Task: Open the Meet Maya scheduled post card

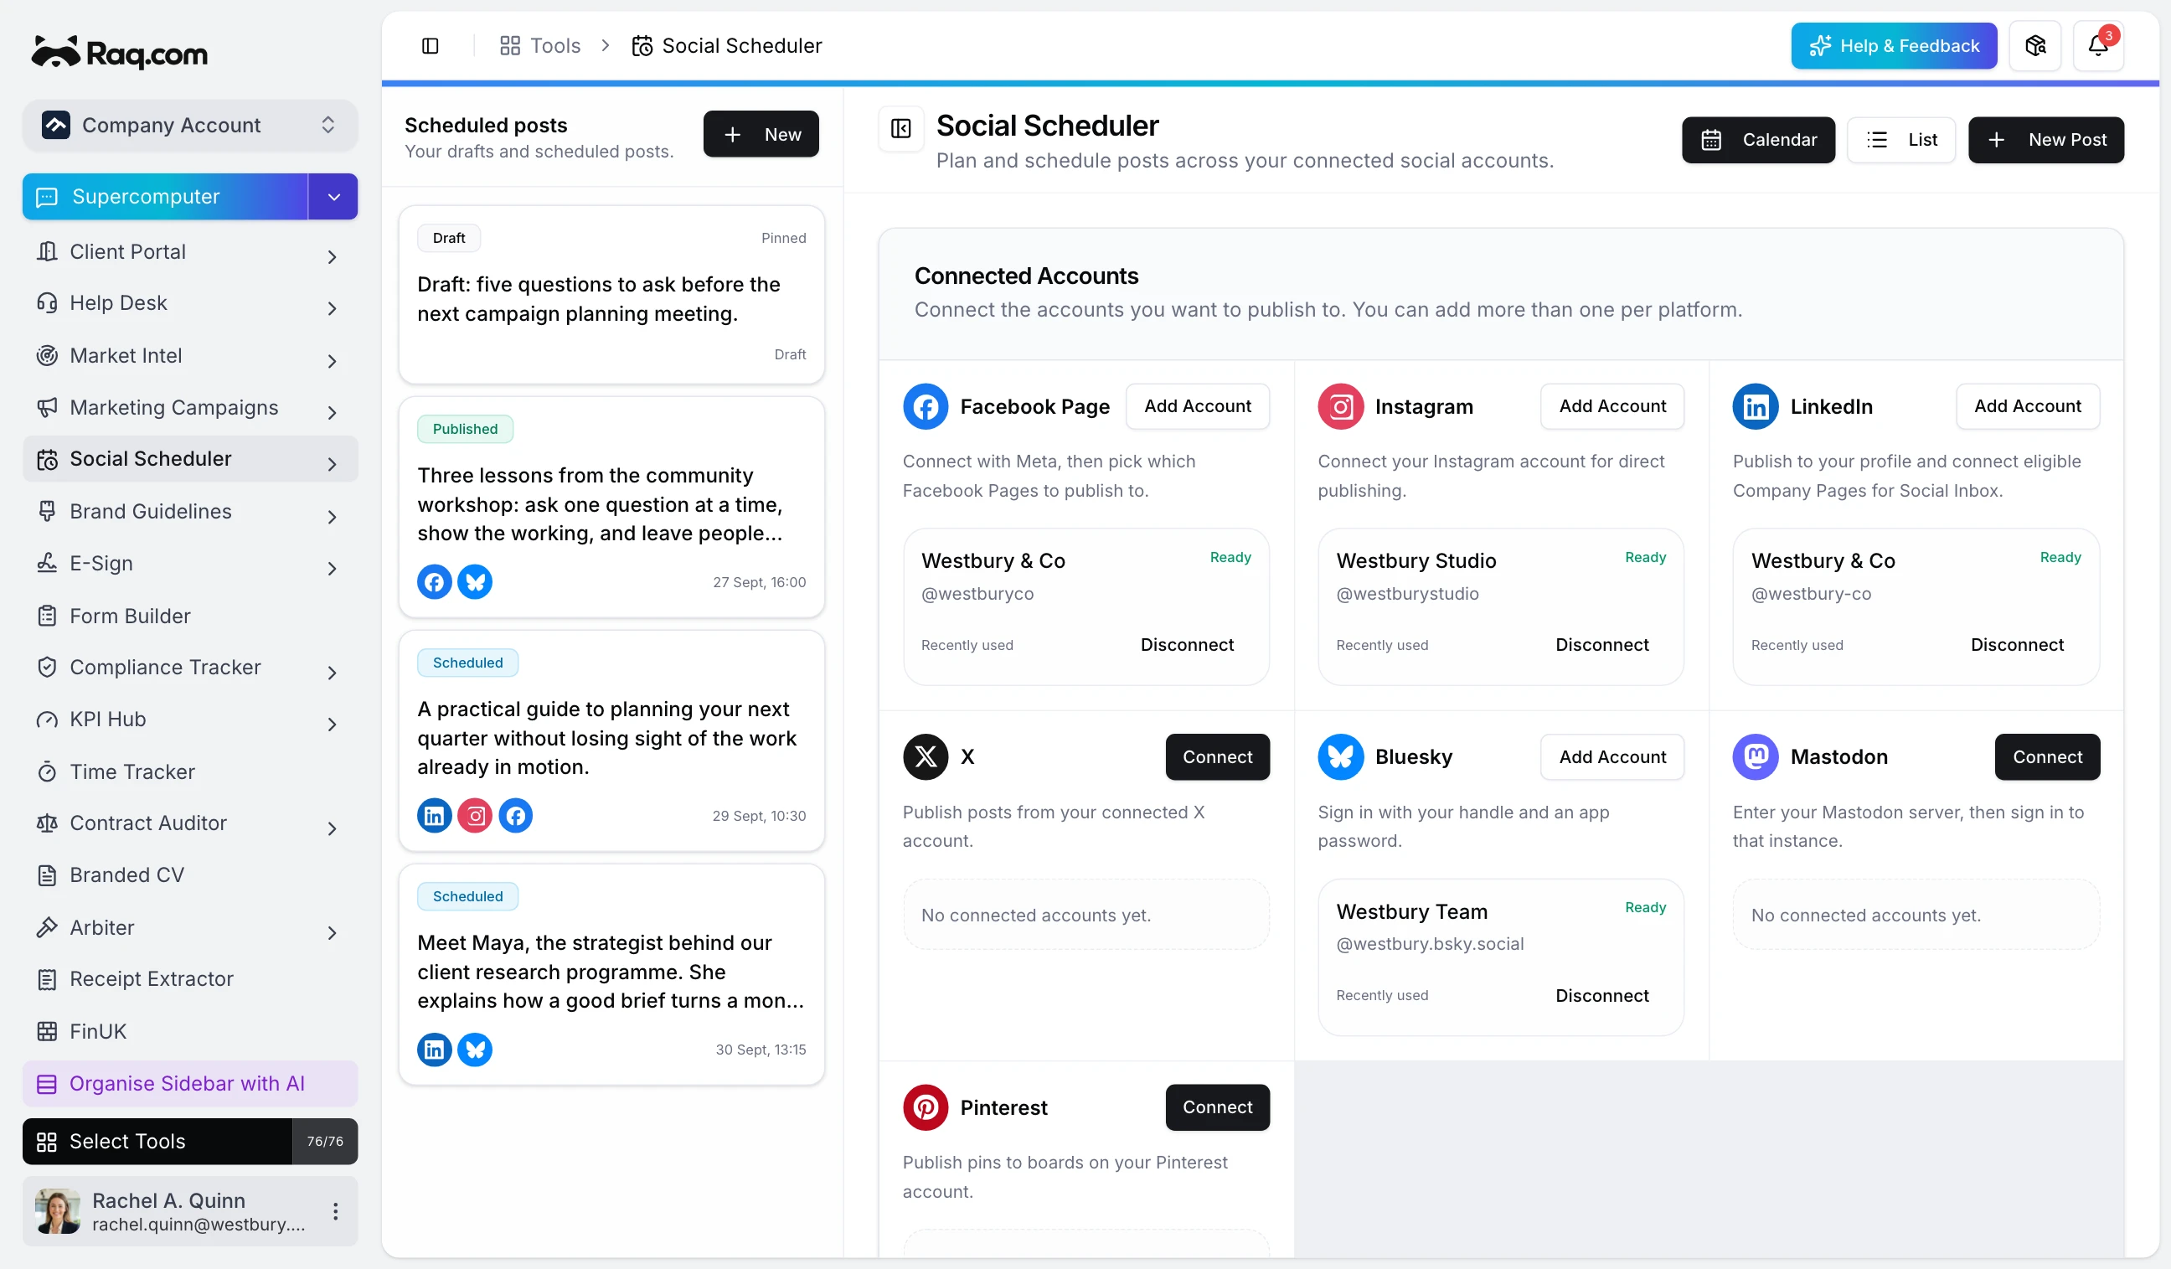Action: click(x=611, y=974)
